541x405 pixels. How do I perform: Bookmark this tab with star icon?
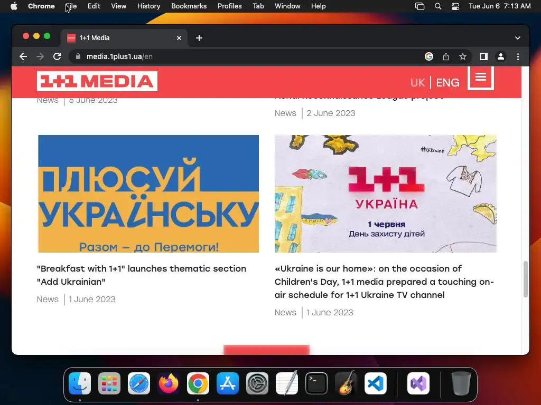tap(463, 56)
